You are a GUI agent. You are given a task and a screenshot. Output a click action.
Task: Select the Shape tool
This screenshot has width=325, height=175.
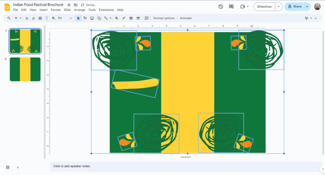[99, 18]
